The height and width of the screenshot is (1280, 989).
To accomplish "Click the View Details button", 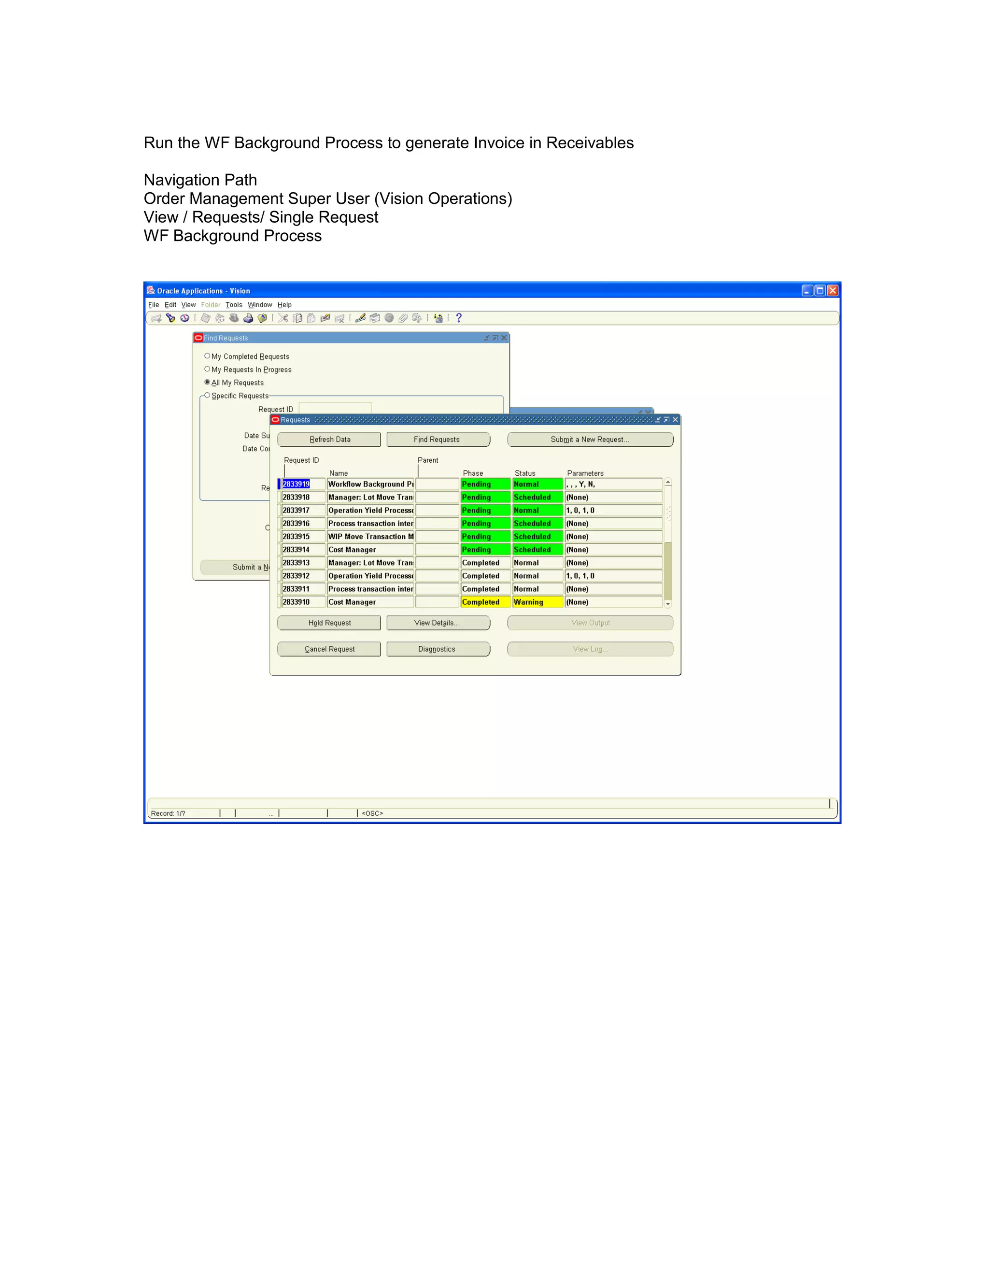I will click(x=438, y=623).
